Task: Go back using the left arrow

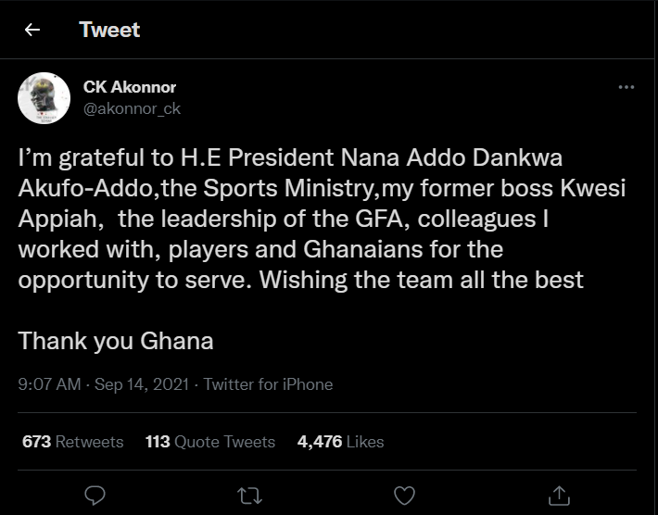Action: click(32, 30)
